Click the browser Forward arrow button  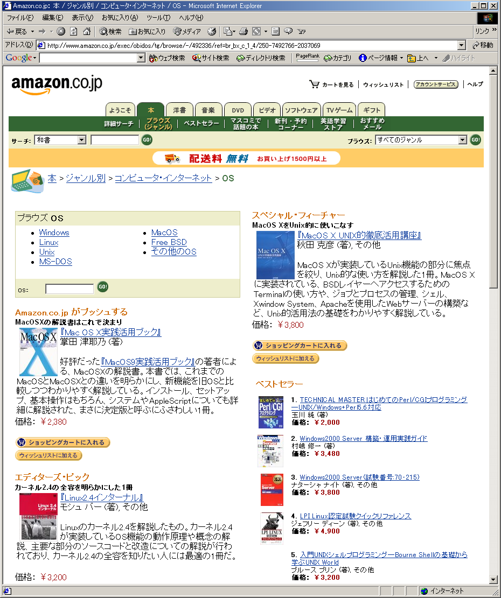42,31
